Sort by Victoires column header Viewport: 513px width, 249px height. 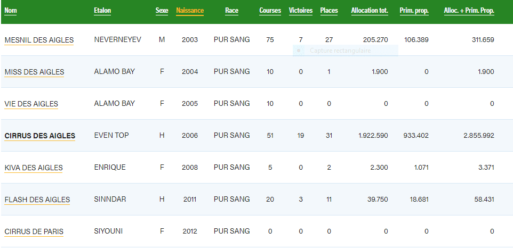pyautogui.click(x=301, y=11)
